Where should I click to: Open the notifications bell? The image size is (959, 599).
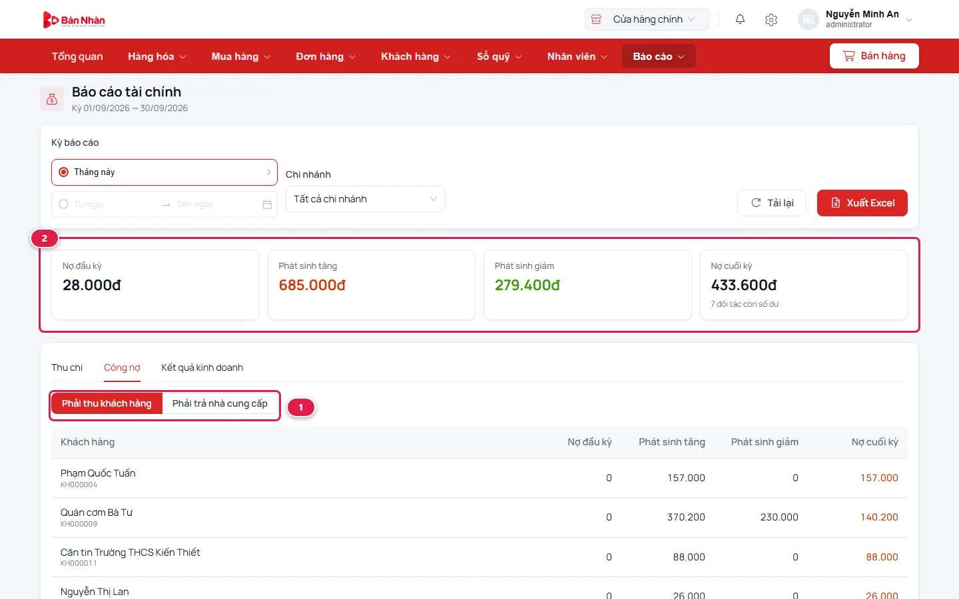(x=740, y=19)
